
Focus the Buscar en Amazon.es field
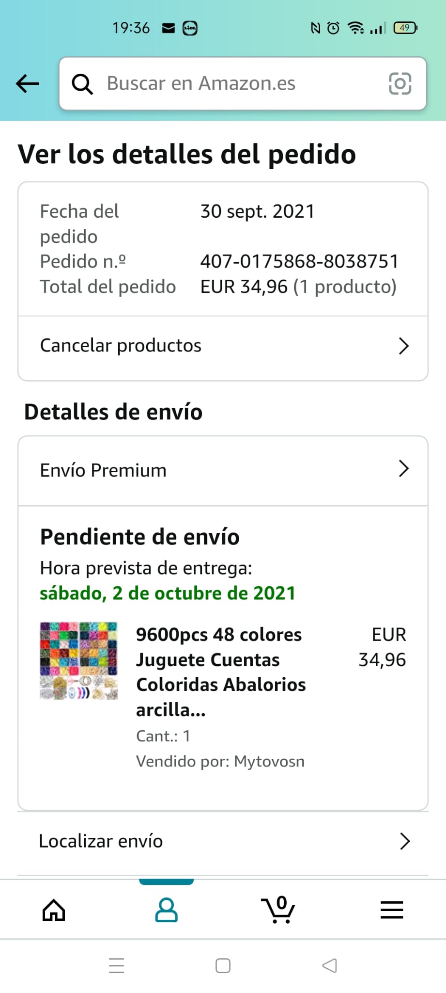(x=243, y=83)
